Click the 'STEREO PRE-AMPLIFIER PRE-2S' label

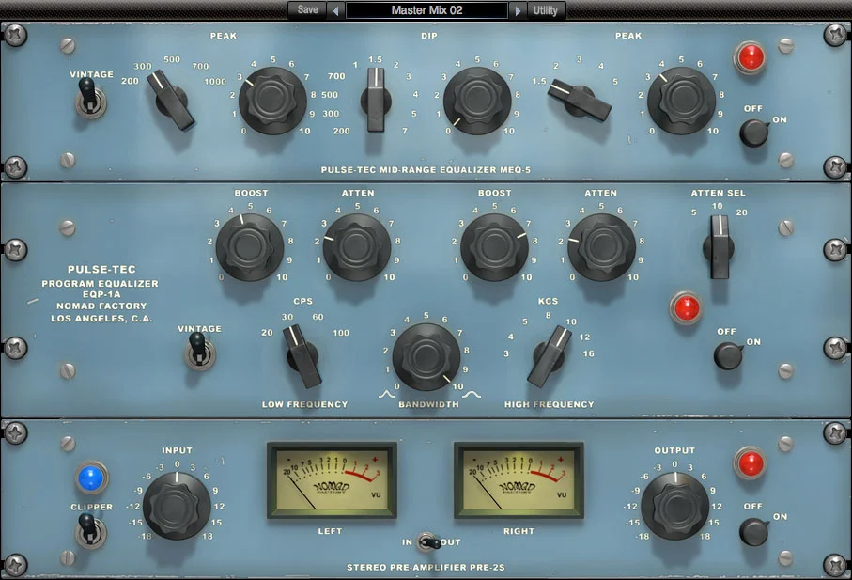coord(426,568)
